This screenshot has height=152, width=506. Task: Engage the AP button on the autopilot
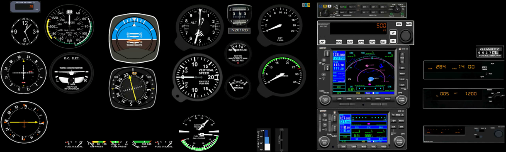322,42
